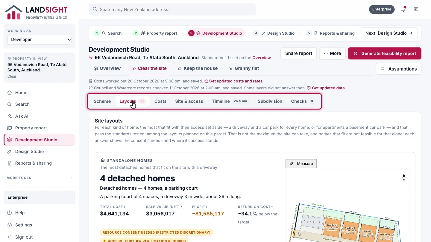Open the Timeline sub-tab
Image resolution: width=431 pixels, height=242 pixels.
tap(230, 101)
